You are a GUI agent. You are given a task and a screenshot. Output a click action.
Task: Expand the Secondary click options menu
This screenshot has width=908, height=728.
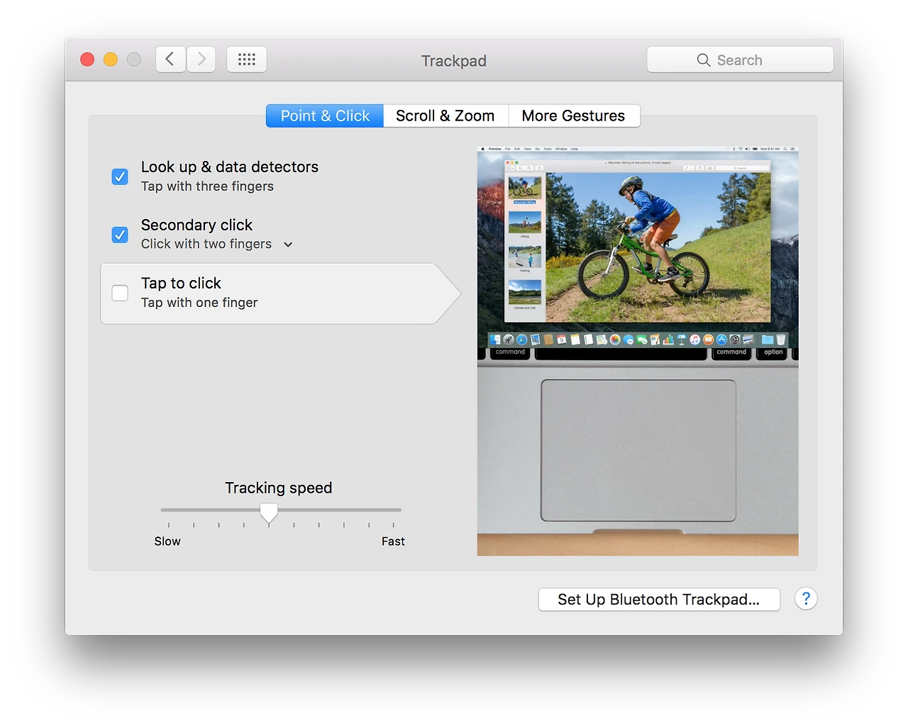(288, 244)
